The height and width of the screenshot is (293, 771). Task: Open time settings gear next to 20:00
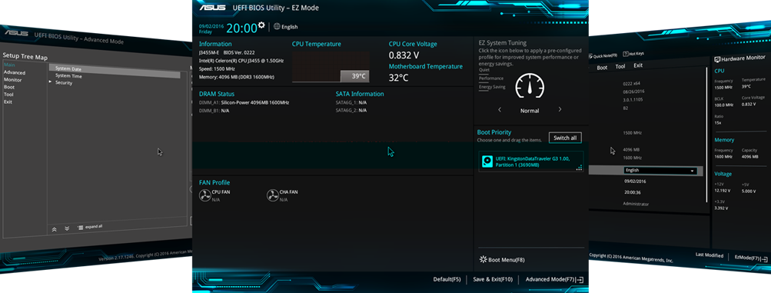pos(261,25)
